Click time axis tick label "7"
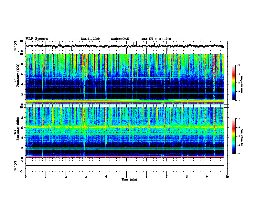 click(x=167, y=177)
